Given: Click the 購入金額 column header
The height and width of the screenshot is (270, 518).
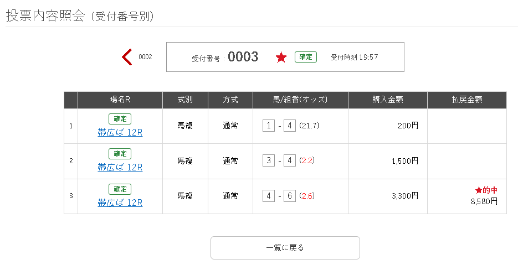Looking at the screenshot, I should (x=387, y=100).
